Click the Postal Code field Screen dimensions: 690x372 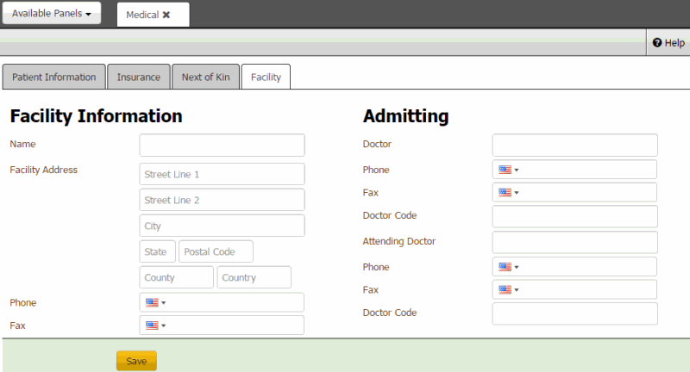(216, 251)
